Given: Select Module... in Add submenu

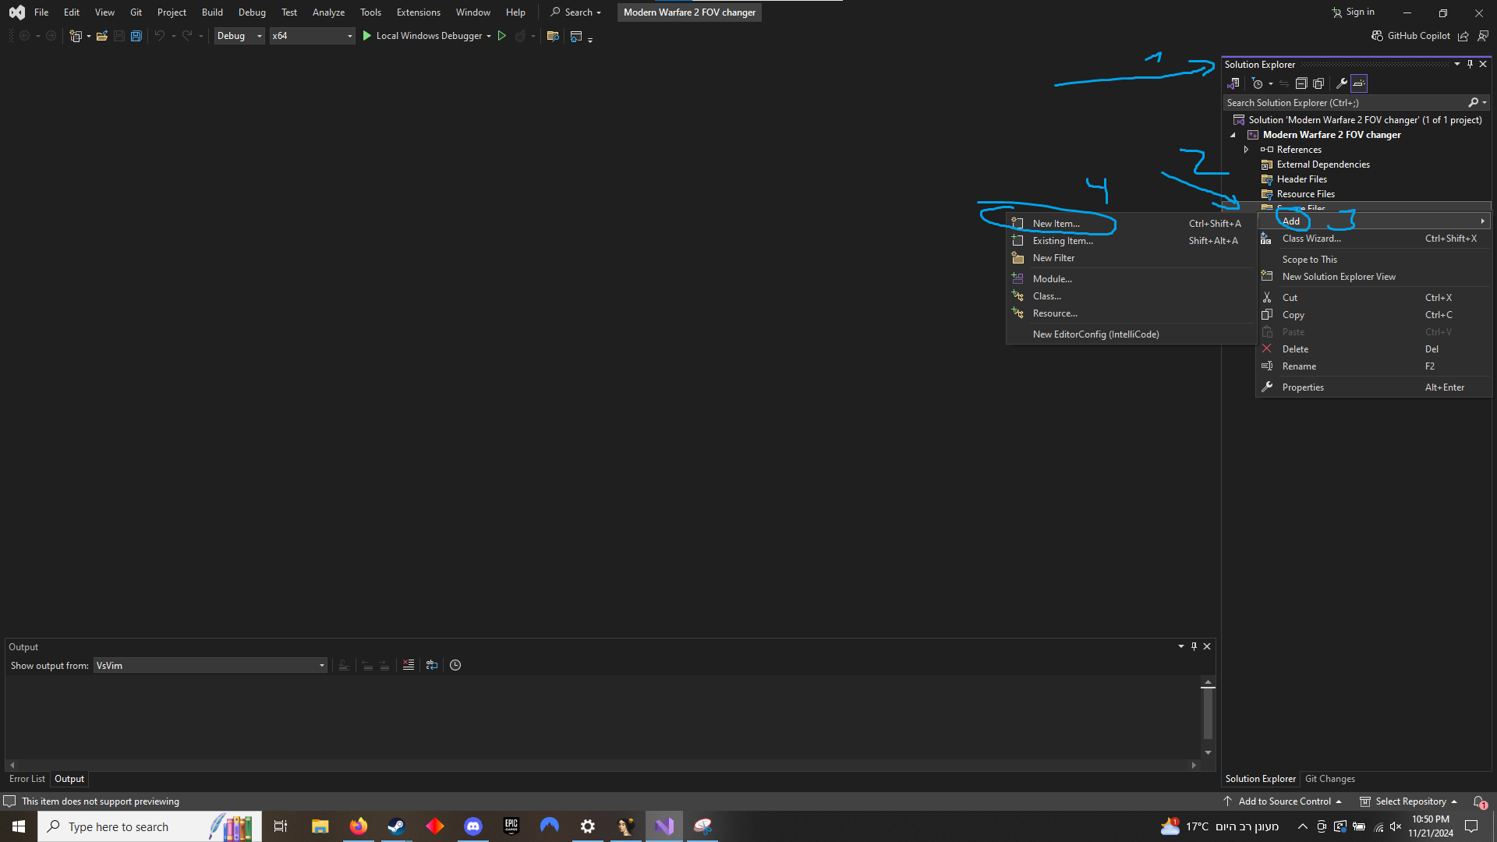Looking at the screenshot, I should pyautogui.click(x=1131, y=279).
